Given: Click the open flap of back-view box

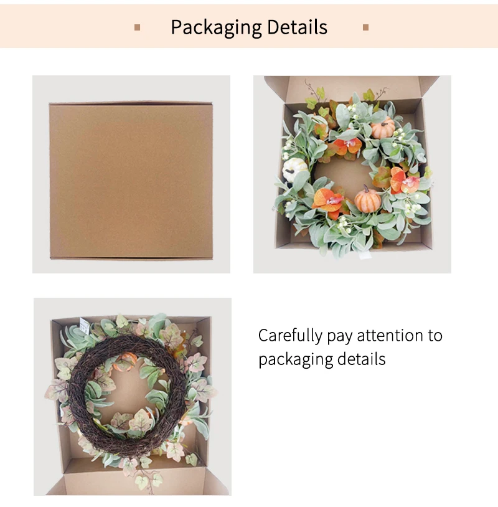Looking at the screenshot, I should [136, 483].
